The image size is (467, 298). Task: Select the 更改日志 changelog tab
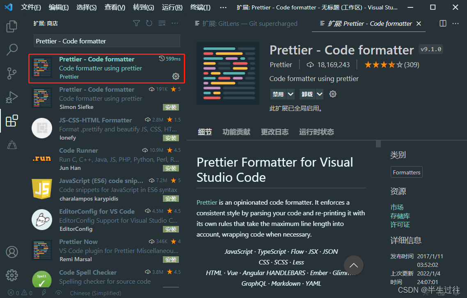pyautogui.click(x=275, y=132)
